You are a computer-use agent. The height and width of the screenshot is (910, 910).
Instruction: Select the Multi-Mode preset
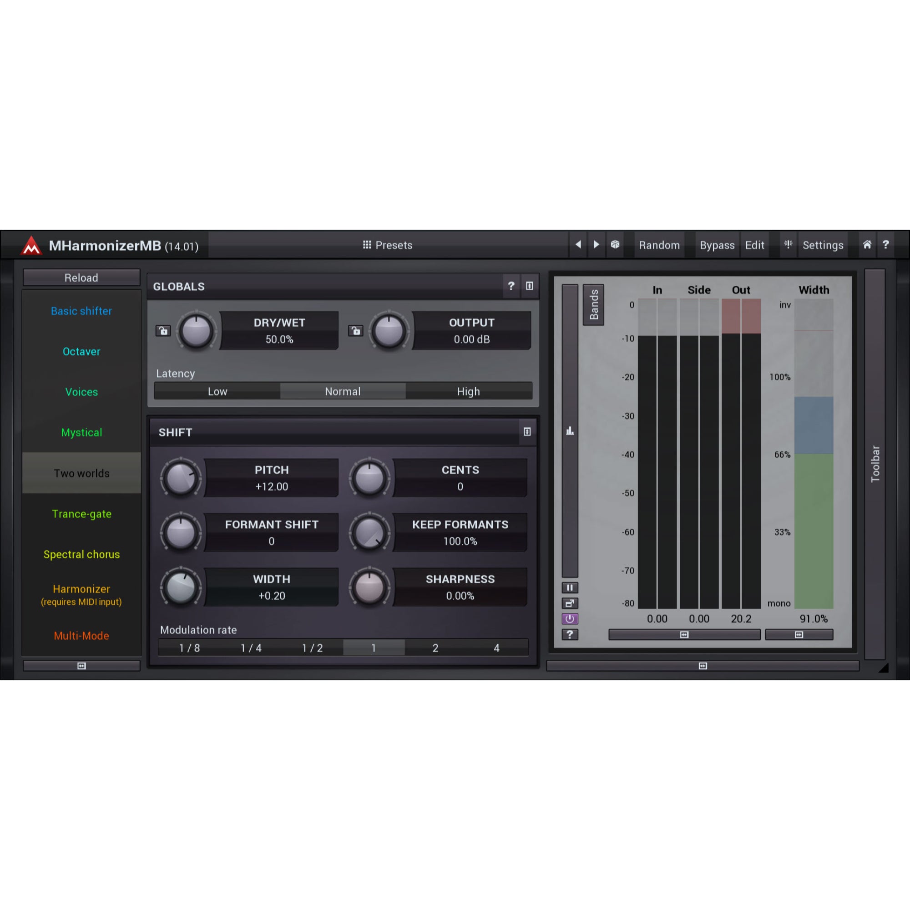click(x=81, y=635)
